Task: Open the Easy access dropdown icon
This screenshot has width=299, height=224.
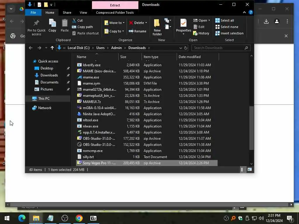Action: (168, 27)
